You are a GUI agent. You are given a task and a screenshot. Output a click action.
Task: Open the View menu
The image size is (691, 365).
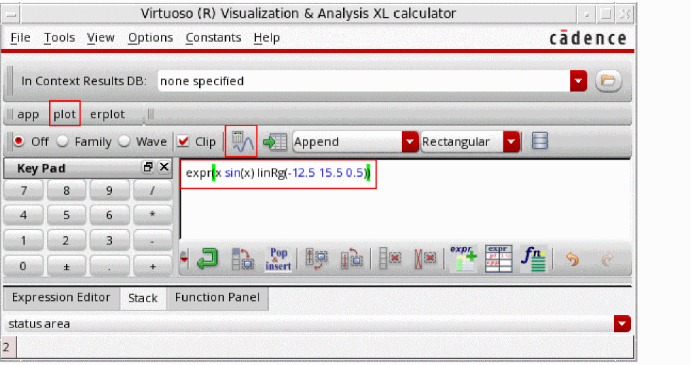(x=100, y=38)
